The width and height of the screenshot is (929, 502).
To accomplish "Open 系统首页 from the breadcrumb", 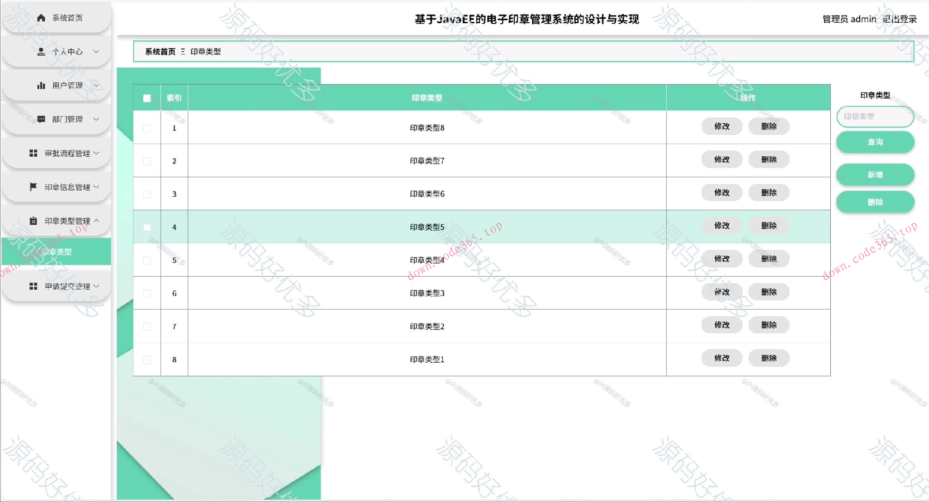I will tap(160, 51).
